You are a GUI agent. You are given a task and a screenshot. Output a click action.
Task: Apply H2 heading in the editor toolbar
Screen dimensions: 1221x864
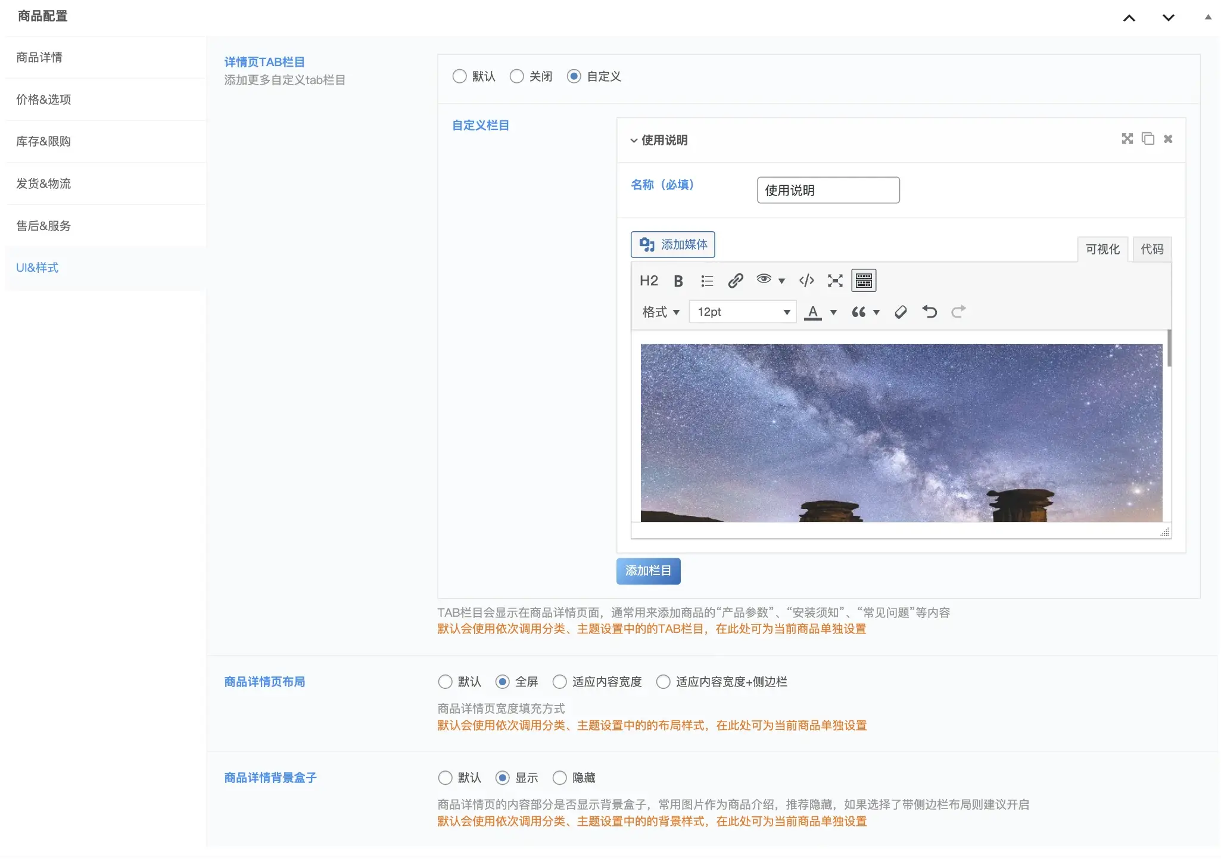point(648,280)
